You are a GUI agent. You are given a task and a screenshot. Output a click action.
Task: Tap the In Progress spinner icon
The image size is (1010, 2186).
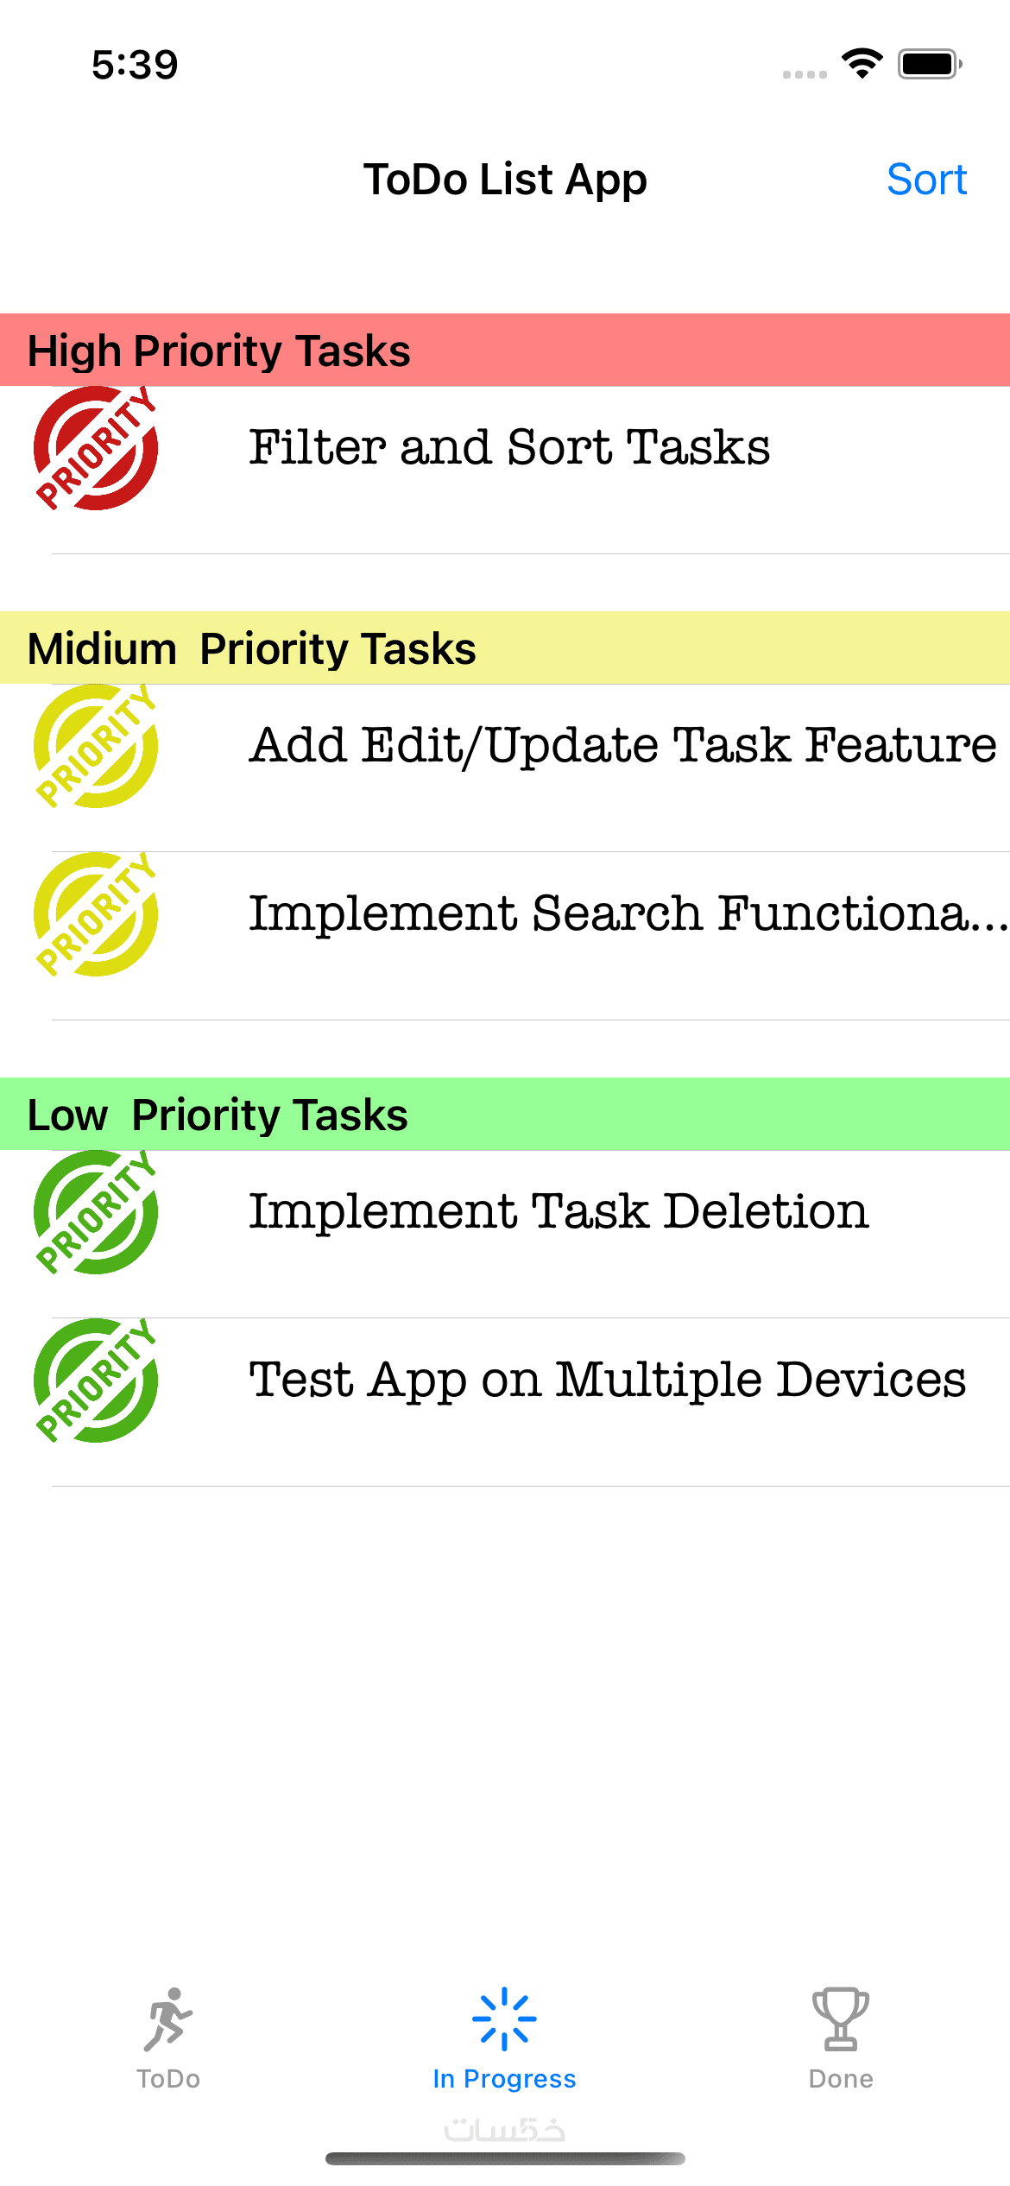(x=504, y=2019)
